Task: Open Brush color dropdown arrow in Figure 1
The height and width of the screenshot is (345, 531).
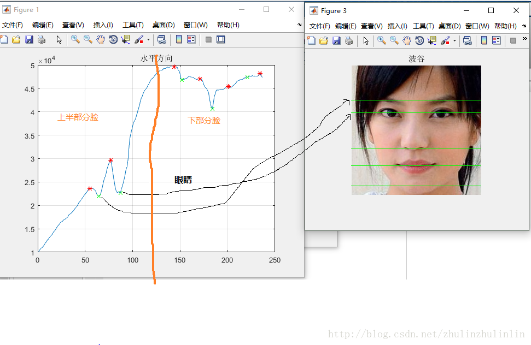Action: pyautogui.click(x=148, y=40)
